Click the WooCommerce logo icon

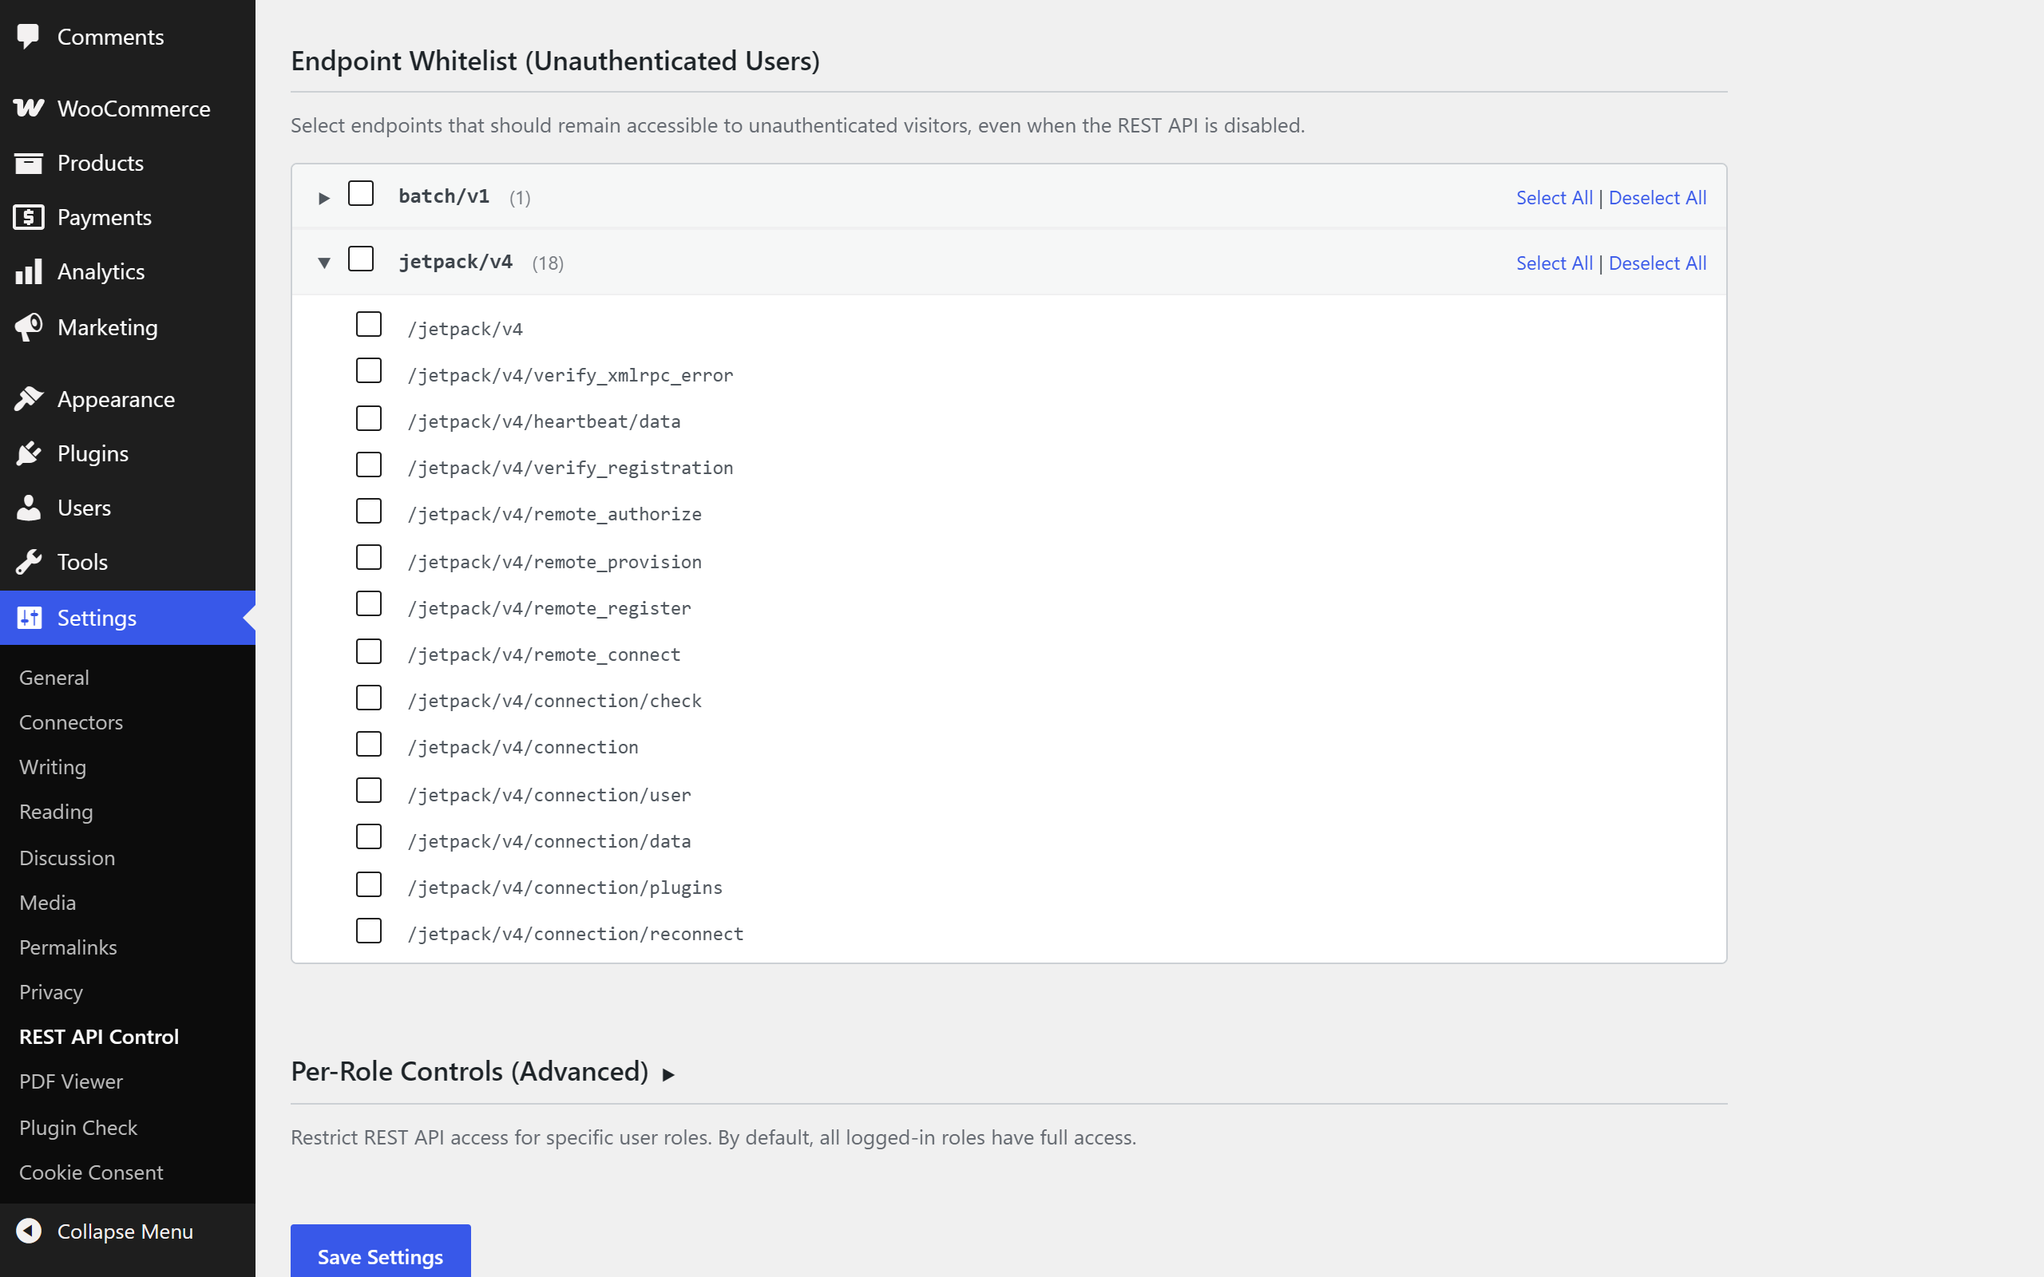[29, 108]
